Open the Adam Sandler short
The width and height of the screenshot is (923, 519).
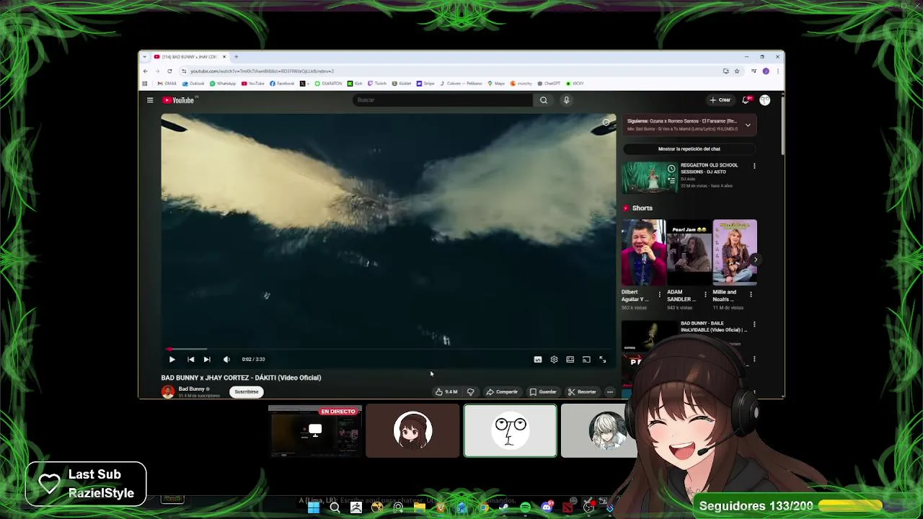tap(689, 252)
